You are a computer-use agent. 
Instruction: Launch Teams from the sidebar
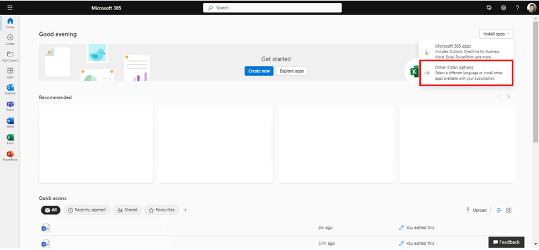(10, 106)
